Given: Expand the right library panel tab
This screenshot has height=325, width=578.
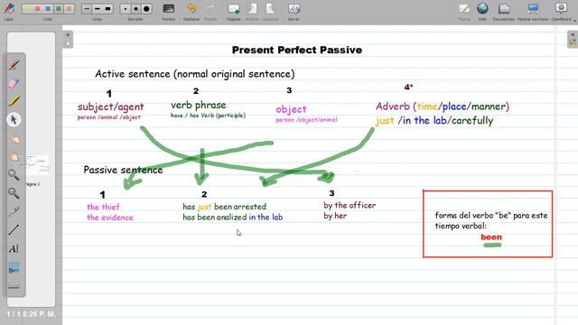Looking at the screenshot, I should point(573,39).
